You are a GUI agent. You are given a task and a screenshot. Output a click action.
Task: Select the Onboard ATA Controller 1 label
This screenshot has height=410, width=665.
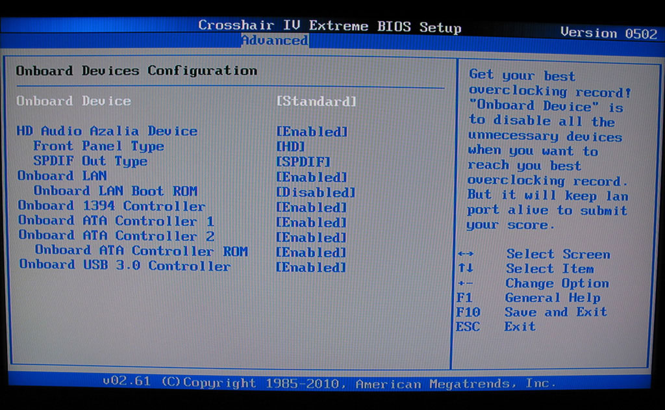116,221
